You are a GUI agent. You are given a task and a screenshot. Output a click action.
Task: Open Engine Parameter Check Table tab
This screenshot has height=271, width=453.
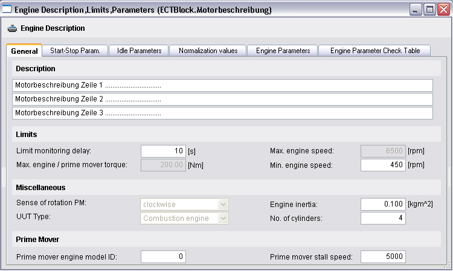[x=374, y=51]
